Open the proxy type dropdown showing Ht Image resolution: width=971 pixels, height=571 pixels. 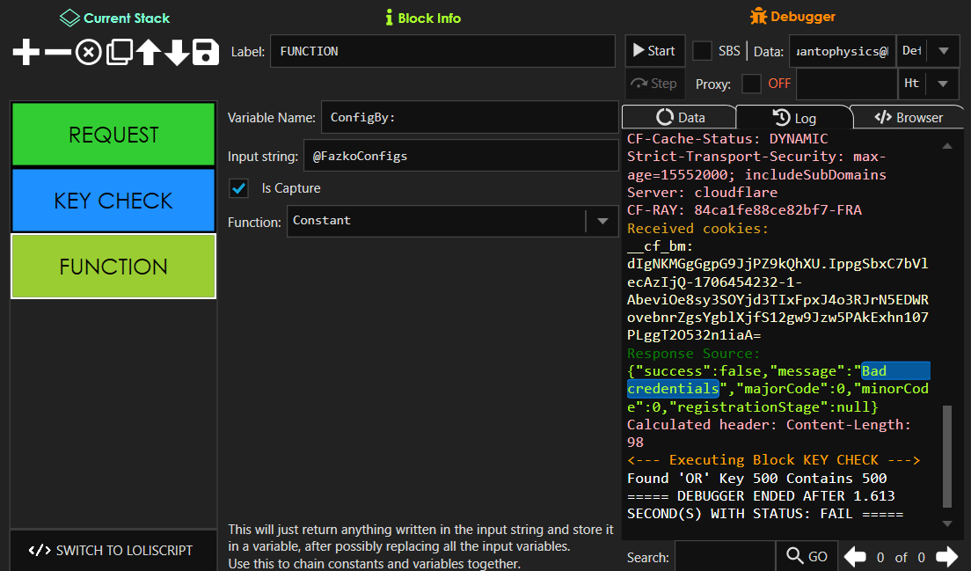[943, 84]
